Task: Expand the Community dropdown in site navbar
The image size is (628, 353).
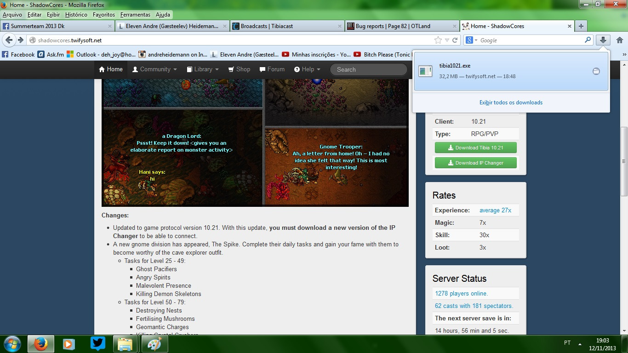Action: [x=154, y=69]
